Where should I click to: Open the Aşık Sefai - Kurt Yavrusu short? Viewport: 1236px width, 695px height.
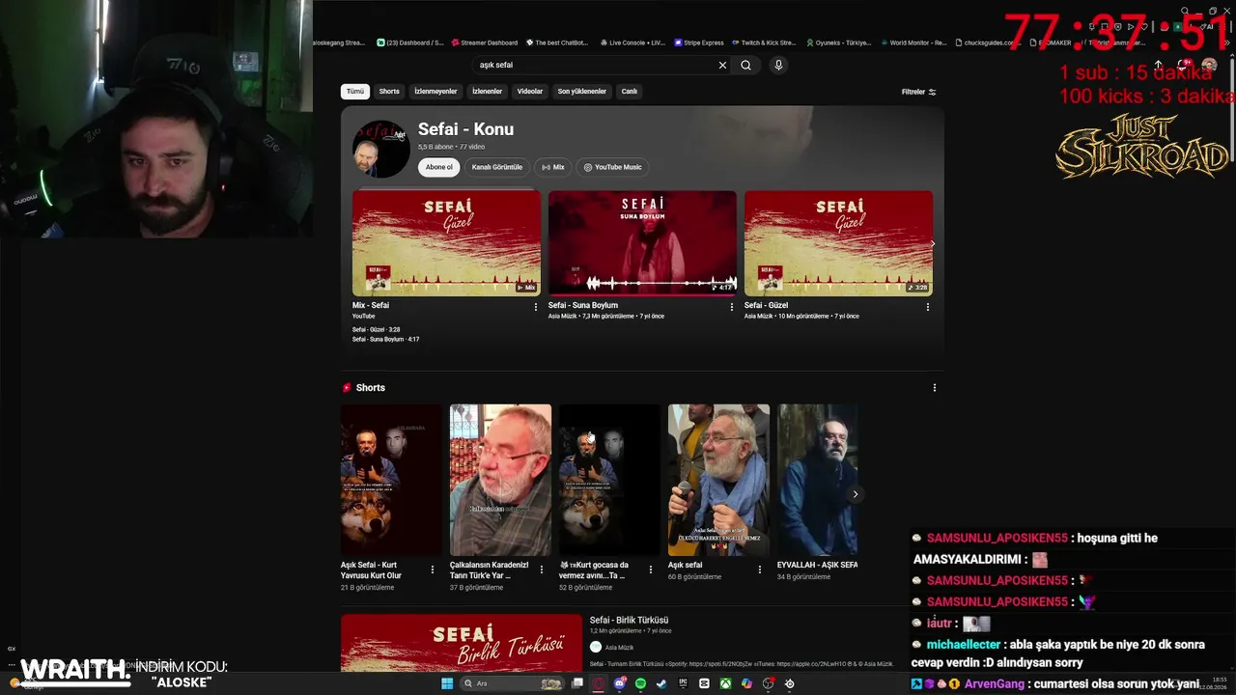point(391,480)
